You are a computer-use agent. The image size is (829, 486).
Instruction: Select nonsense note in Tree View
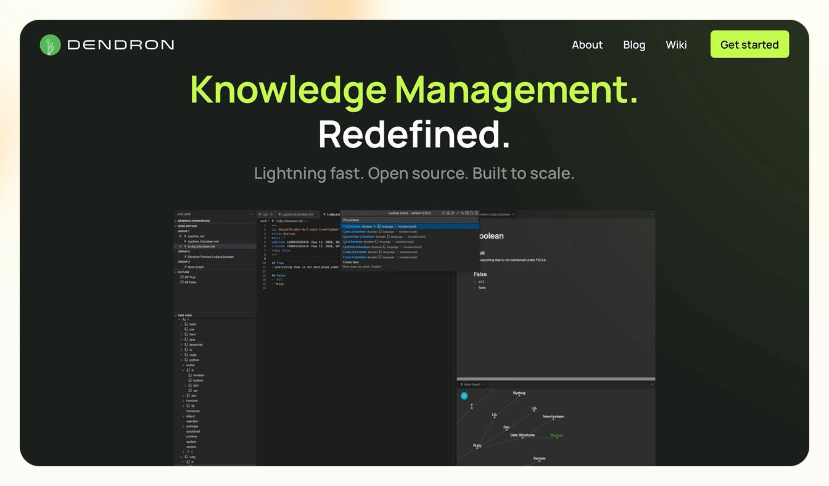[193, 411]
